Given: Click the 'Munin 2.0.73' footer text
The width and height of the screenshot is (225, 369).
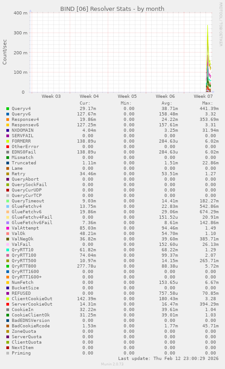Looking at the screenshot, I should (112, 364).
